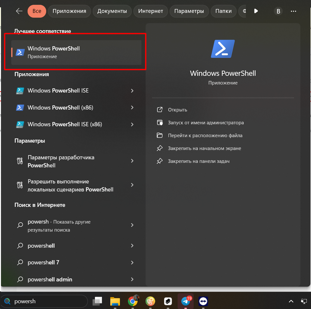Search the web for "powersh"
311x309 pixels.
pyautogui.click(x=59, y=225)
